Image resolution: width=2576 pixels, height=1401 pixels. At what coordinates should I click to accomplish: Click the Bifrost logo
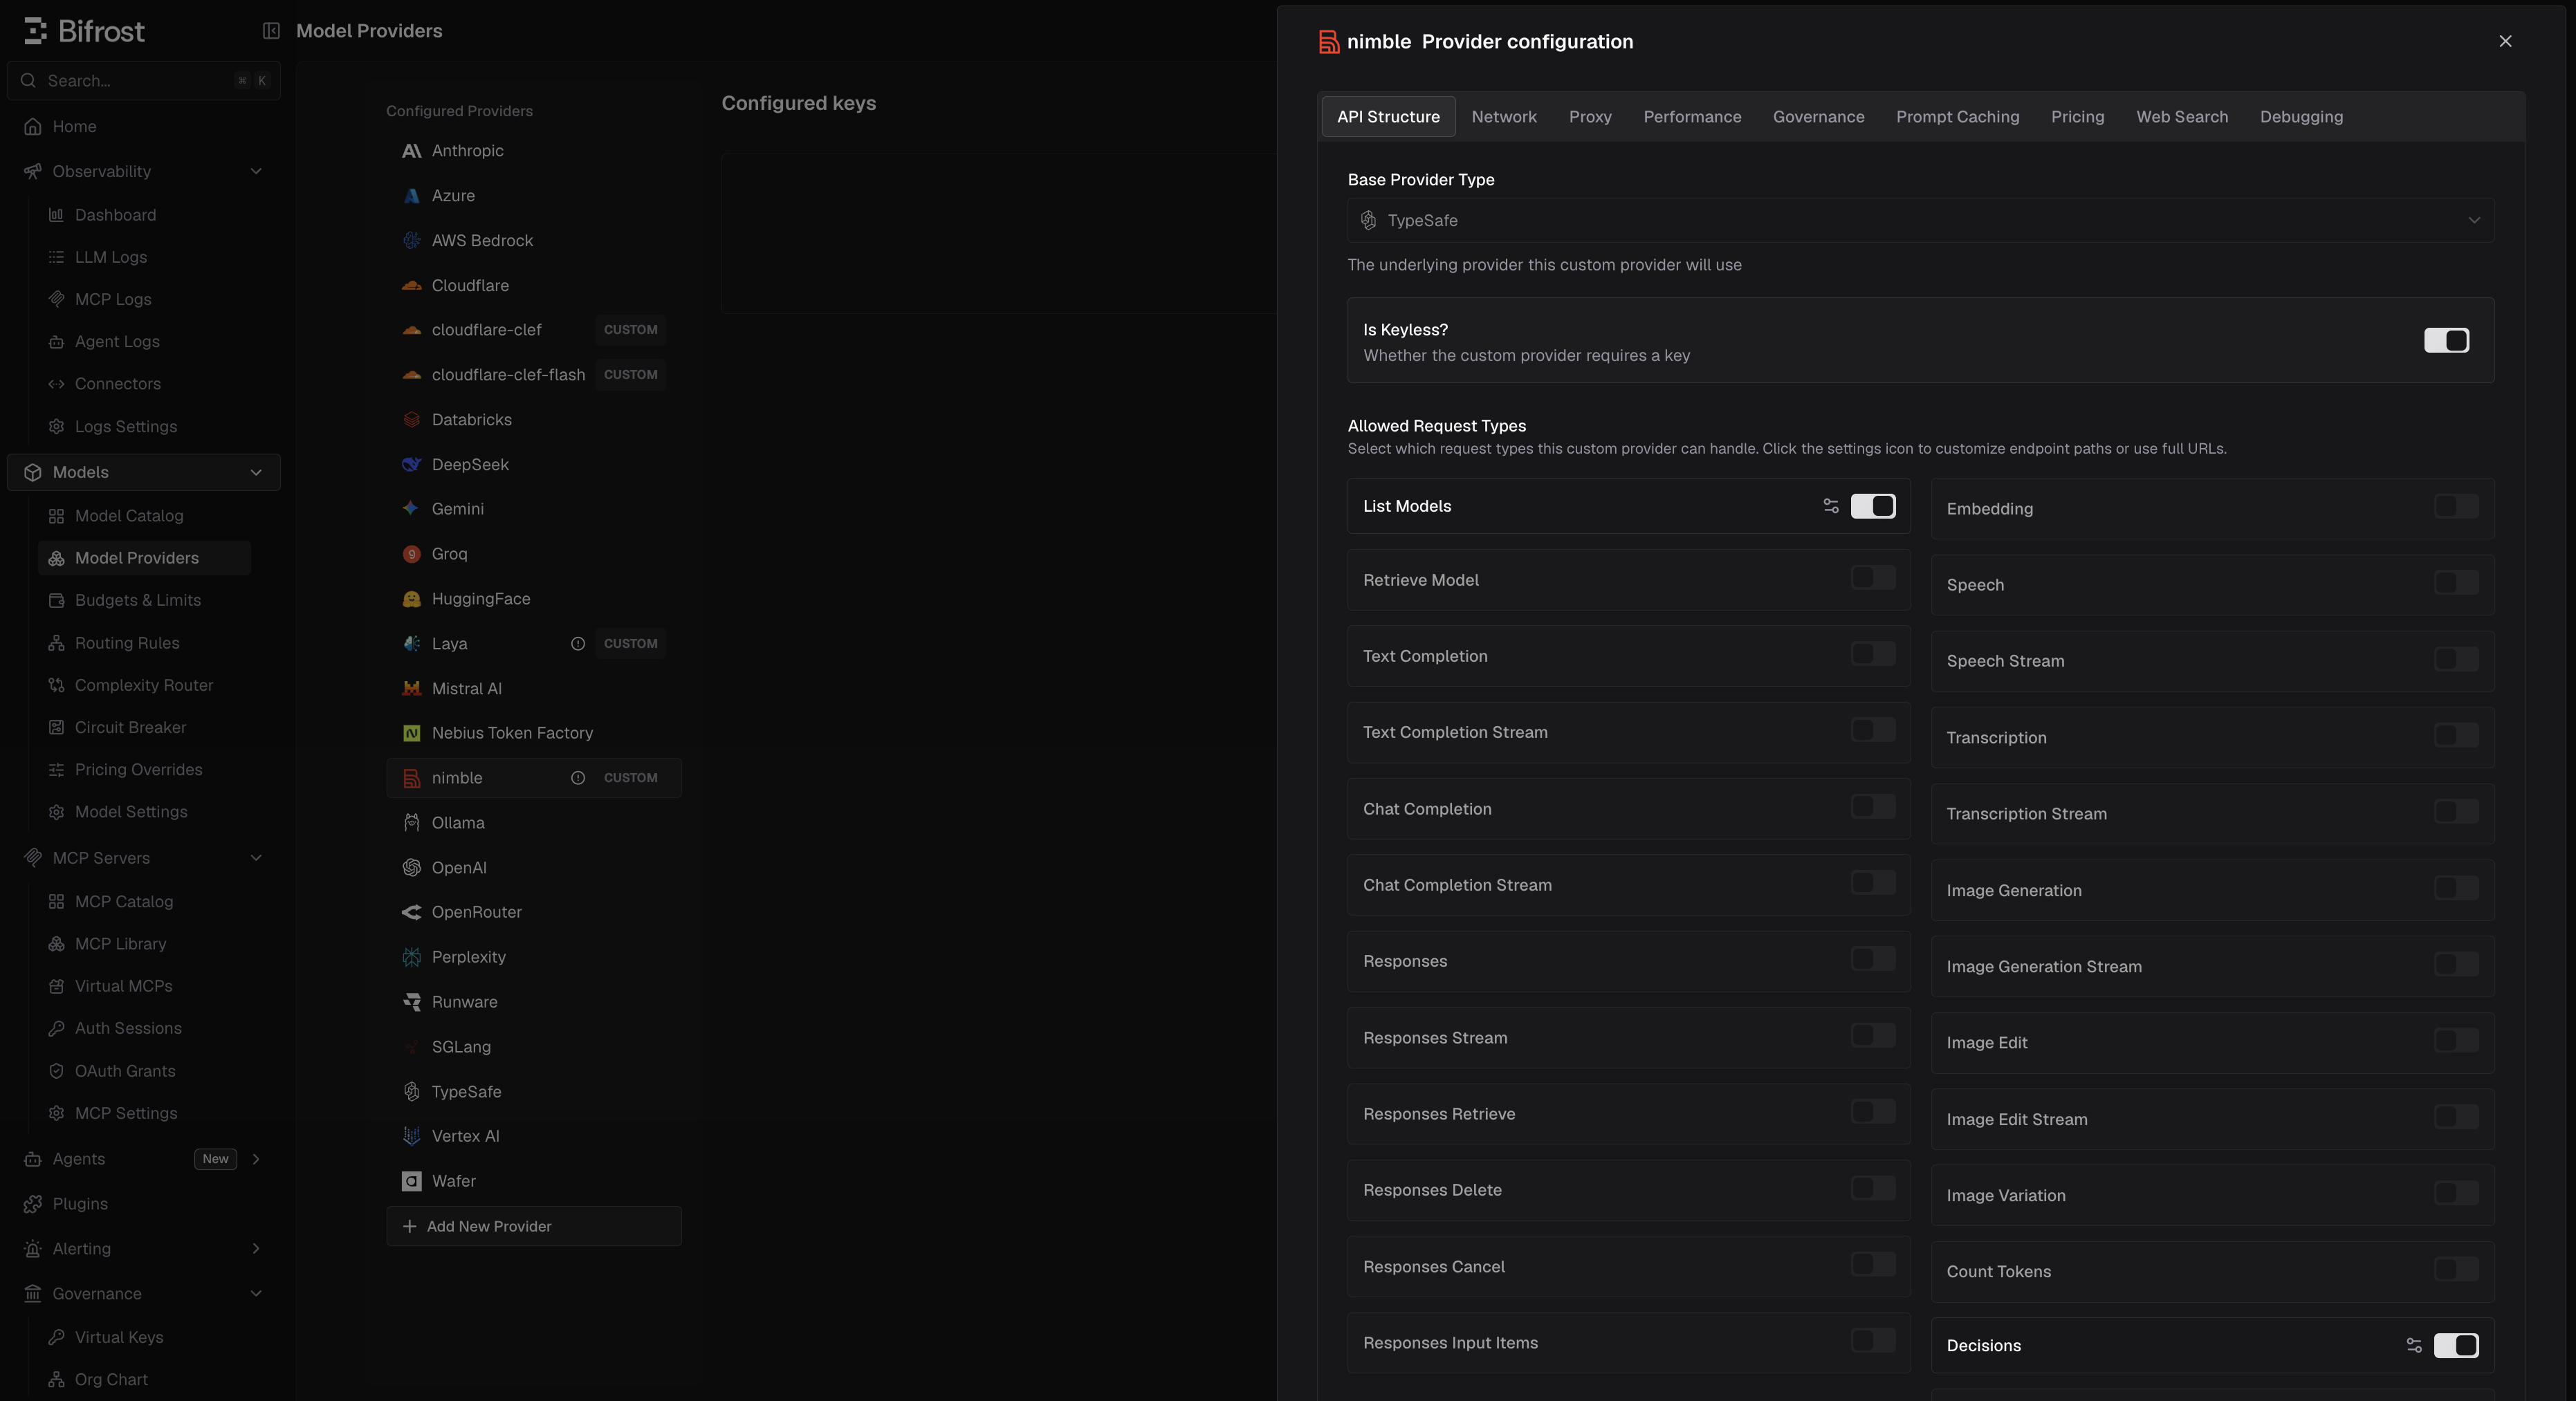click(84, 31)
